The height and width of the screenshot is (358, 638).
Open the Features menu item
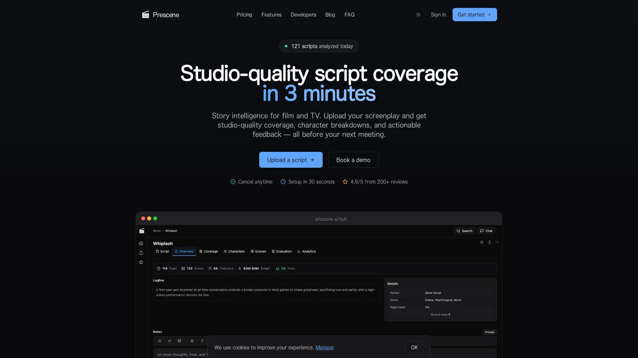click(x=271, y=15)
